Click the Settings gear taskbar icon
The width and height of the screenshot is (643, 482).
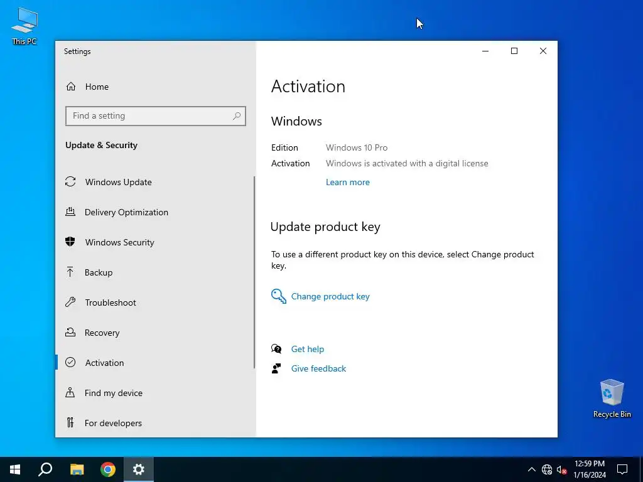coord(139,469)
